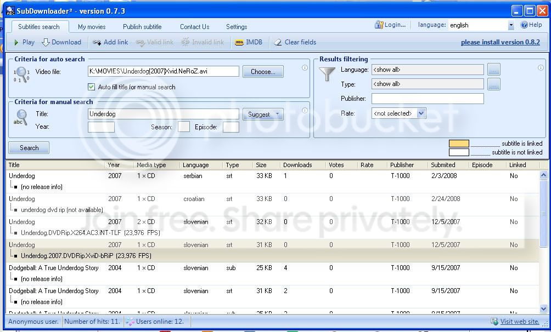
Task: Sort results by the Votes column
Action: (341, 165)
